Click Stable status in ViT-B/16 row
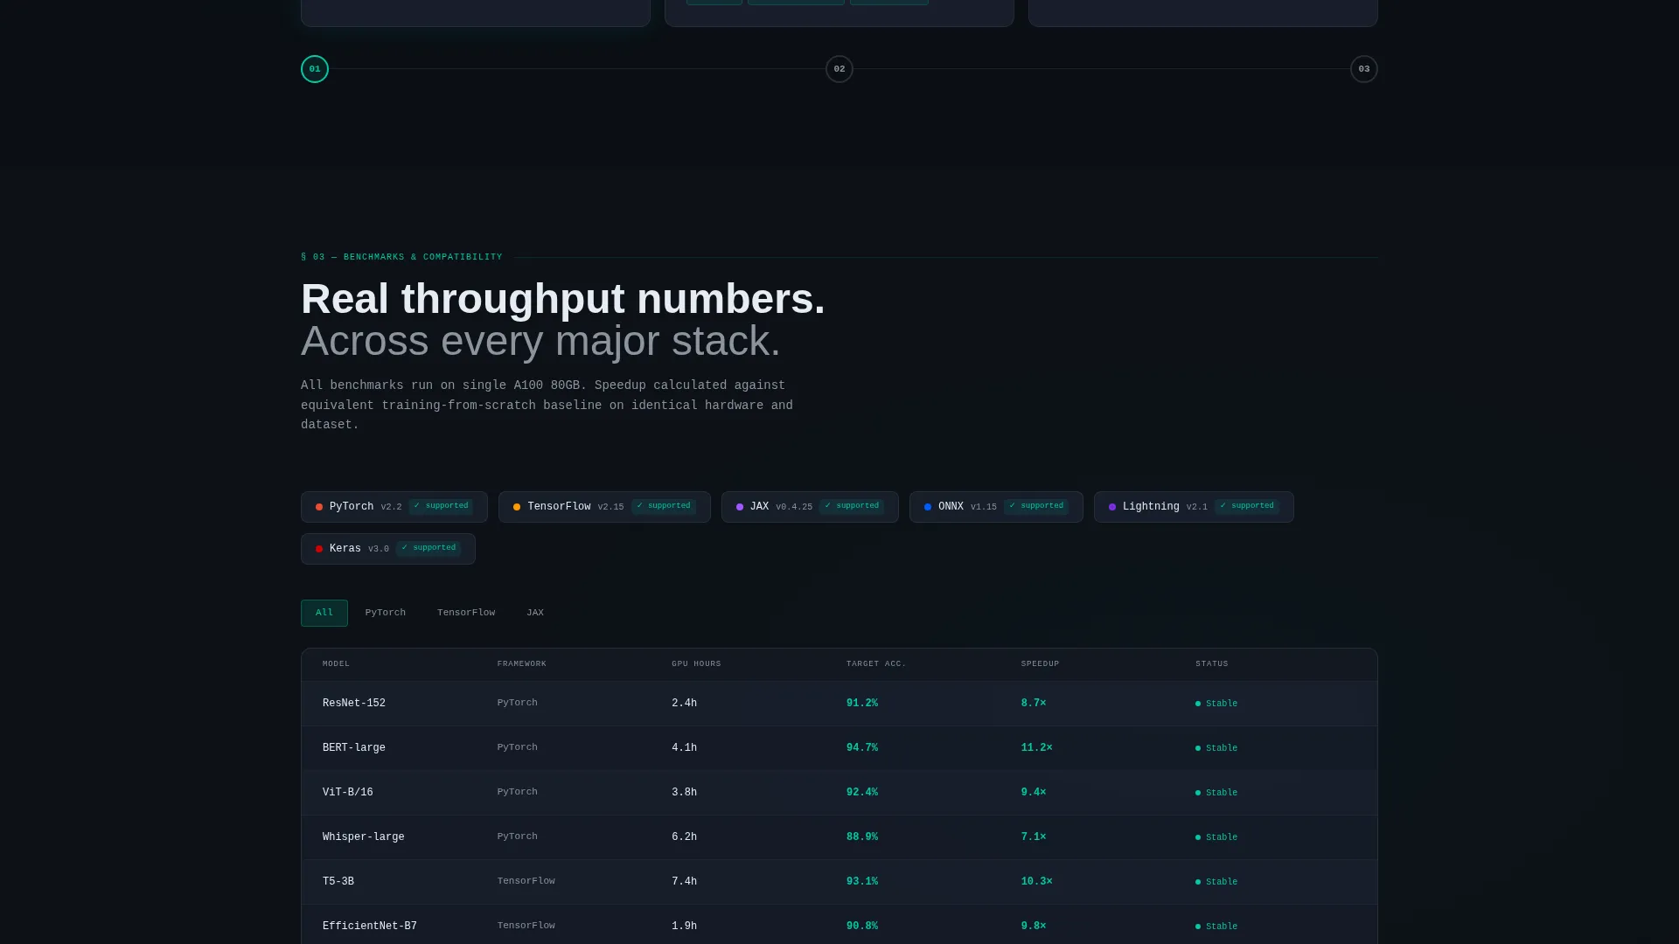The height and width of the screenshot is (944, 1679). tap(1216, 793)
